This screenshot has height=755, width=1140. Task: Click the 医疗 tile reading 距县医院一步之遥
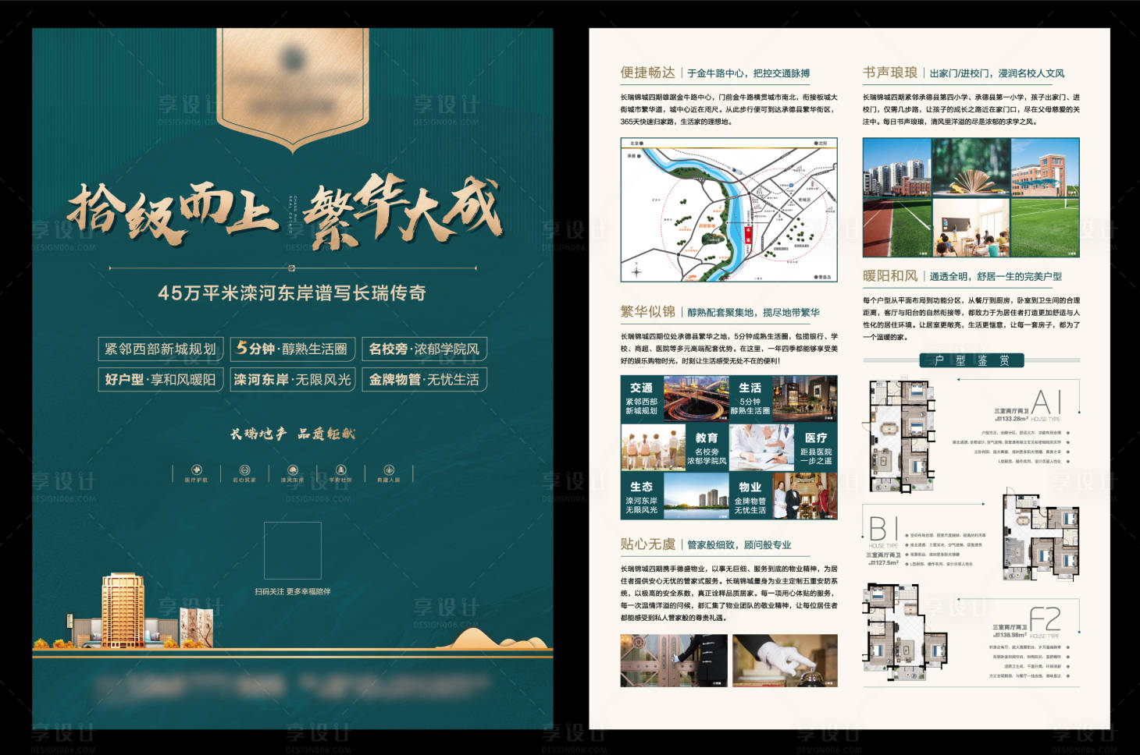(815, 447)
